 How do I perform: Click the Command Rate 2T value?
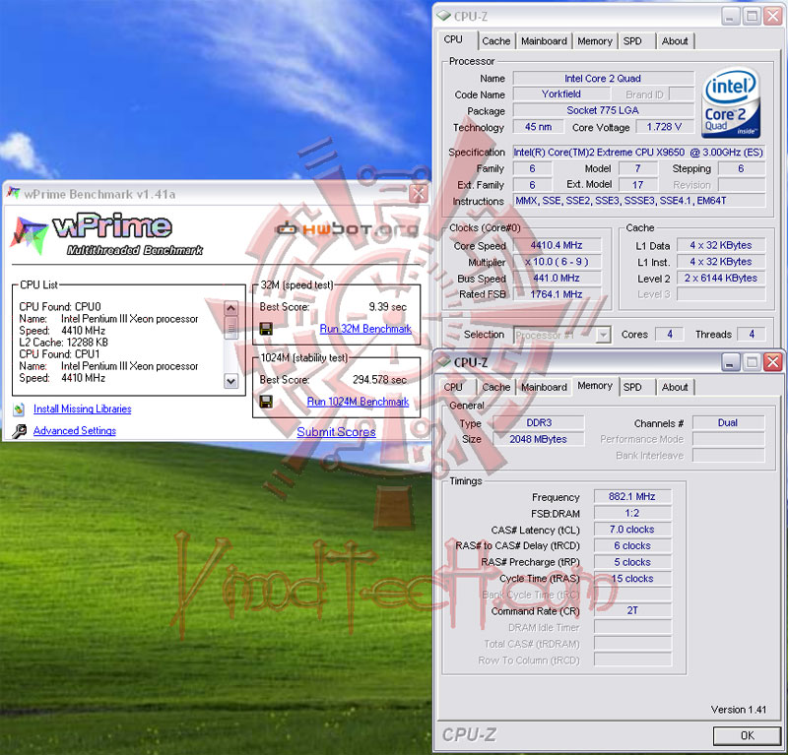pos(632,611)
